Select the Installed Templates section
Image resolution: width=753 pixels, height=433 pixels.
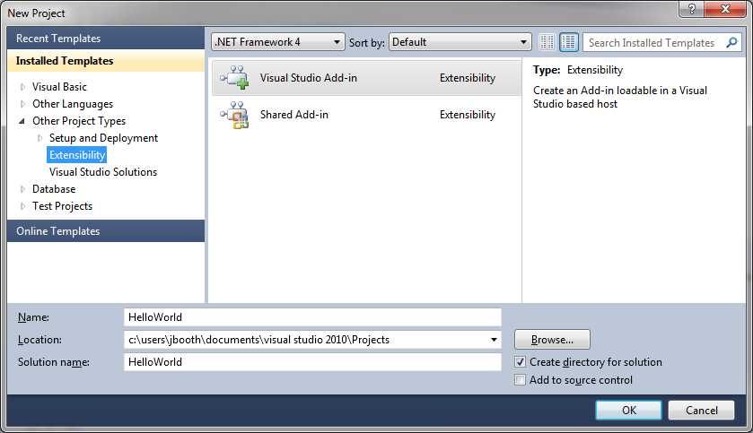pyautogui.click(x=106, y=61)
